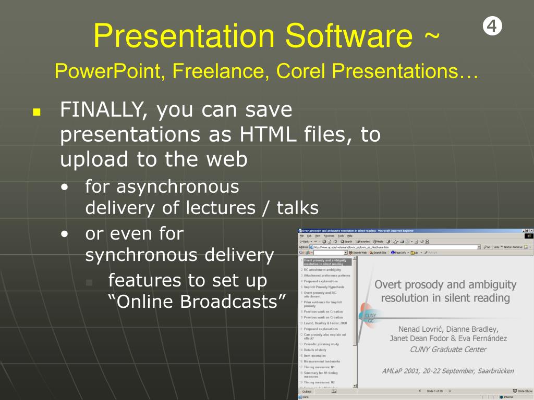Screen dimensions: 534x400
Task: Expand the address bar dropdown arrow
Action: (x=479, y=247)
